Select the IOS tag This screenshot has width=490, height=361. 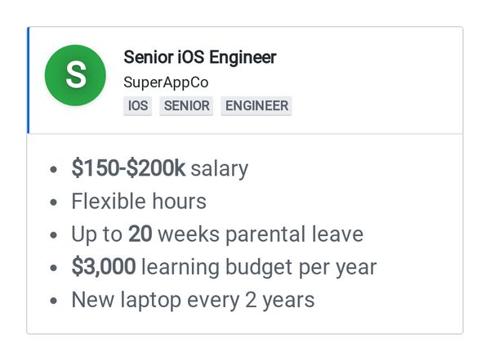click(138, 105)
